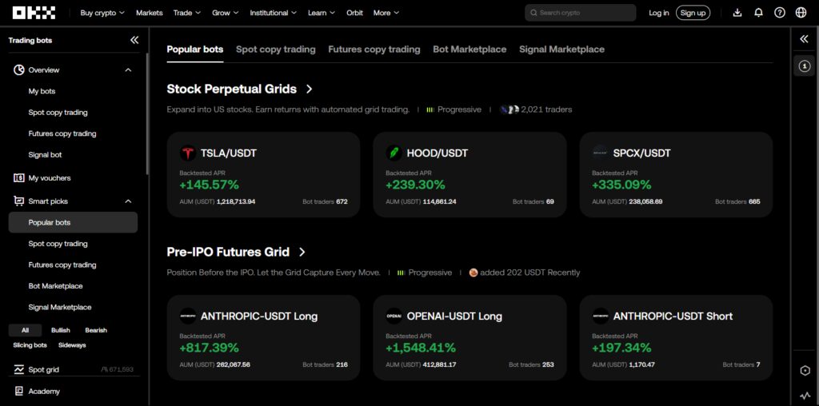
Task: Click the Sign up button
Action: [x=693, y=13]
